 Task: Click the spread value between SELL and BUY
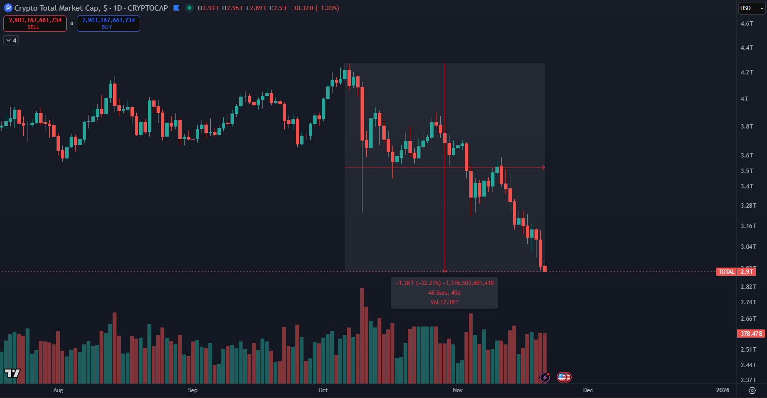(x=72, y=24)
